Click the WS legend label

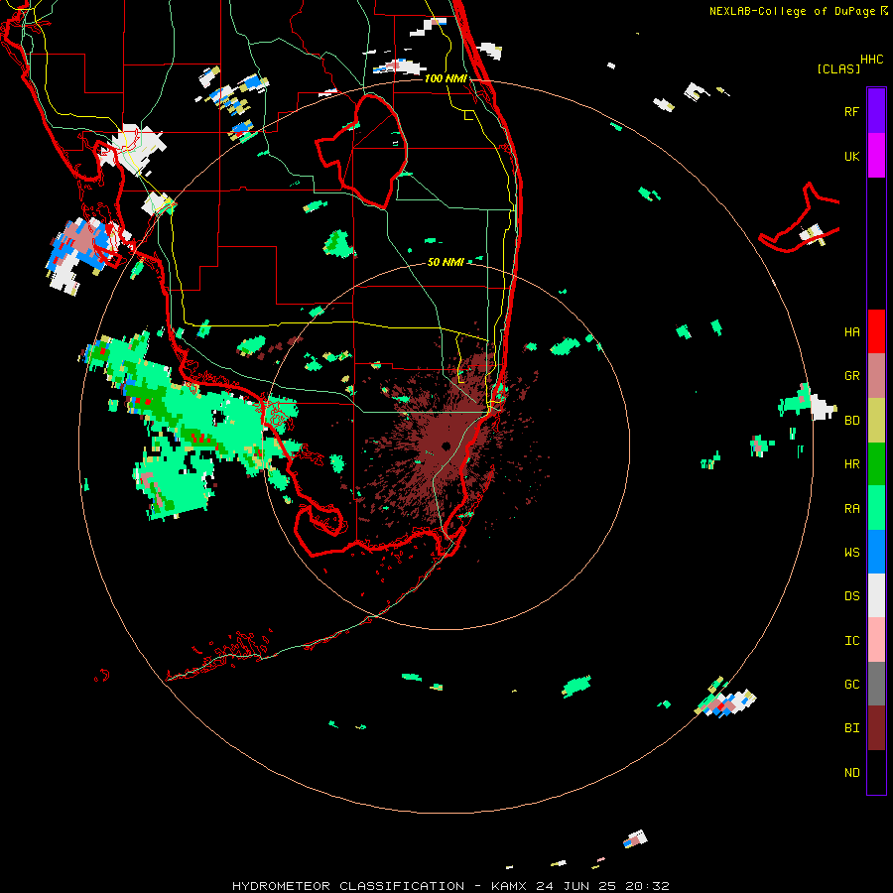[x=851, y=553]
